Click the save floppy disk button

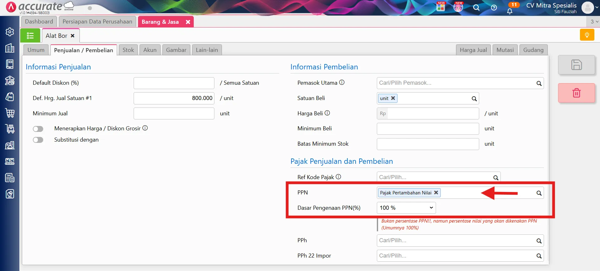(576, 65)
